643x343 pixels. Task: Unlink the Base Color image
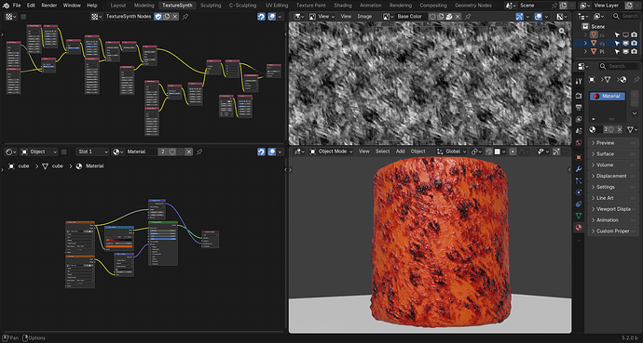pos(458,17)
